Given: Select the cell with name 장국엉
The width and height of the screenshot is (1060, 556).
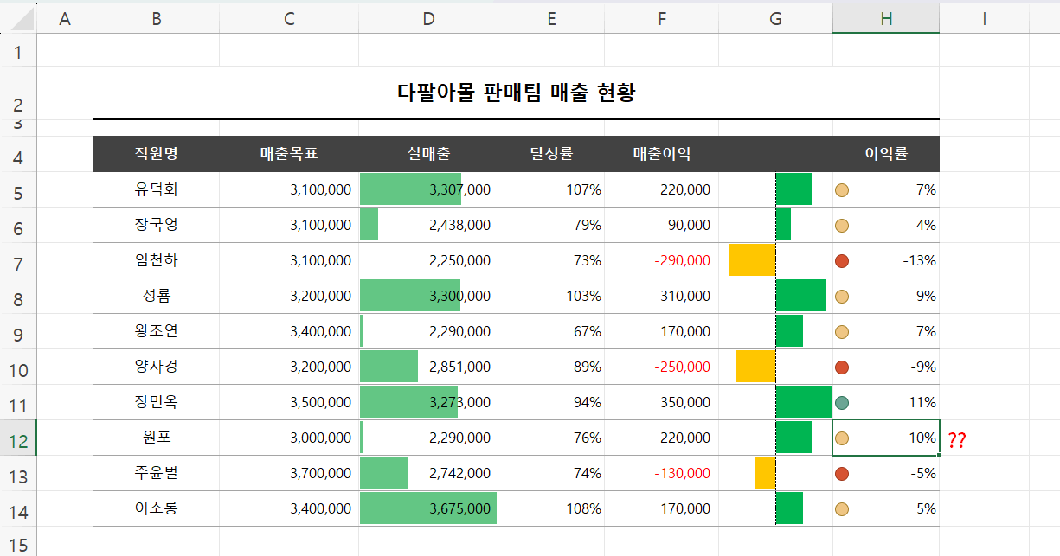Looking at the screenshot, I should pos(156,225).
